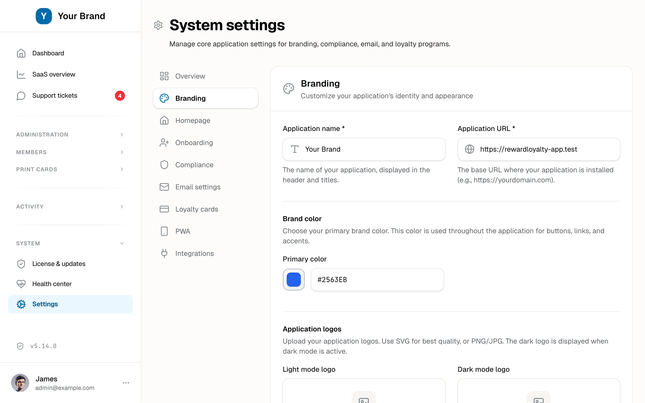Open the Email settings tab
645x403 pixels.
(206, 187)
